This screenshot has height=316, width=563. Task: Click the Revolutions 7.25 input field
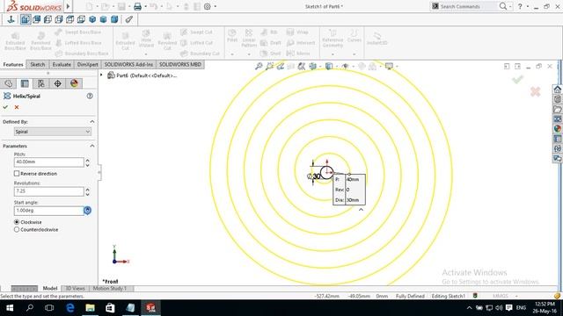point(49,191)
